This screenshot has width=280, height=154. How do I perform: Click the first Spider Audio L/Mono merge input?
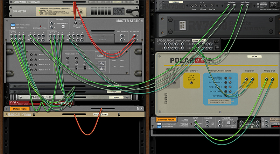tap(165, 44)
